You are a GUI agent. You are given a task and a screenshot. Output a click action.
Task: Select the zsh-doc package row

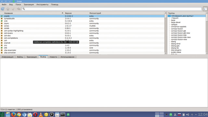tap(82, 35)
